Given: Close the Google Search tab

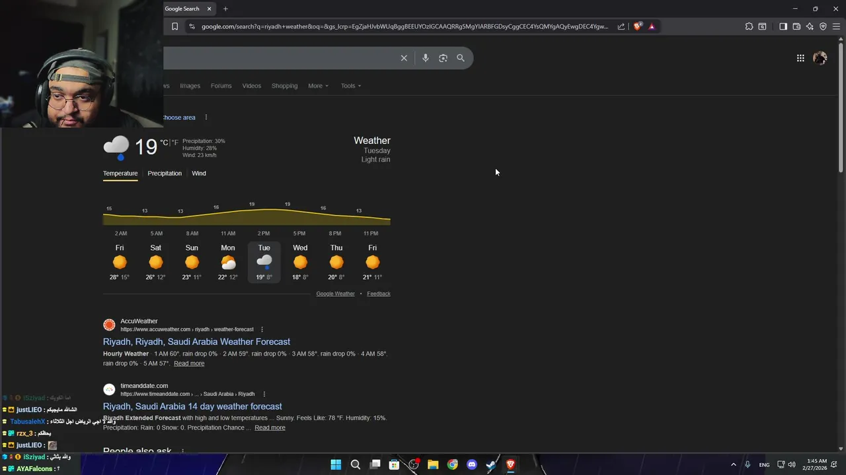Looking at the screenshot, I should click(x=209, y=9).
